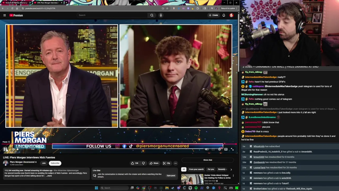Open File Explorer from taskbar
Viewport: 339px width, 191px height.
coord(167,188)
